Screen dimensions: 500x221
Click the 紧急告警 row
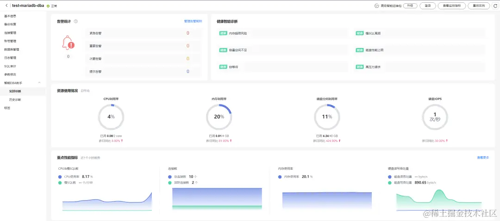tap(144, 33)
